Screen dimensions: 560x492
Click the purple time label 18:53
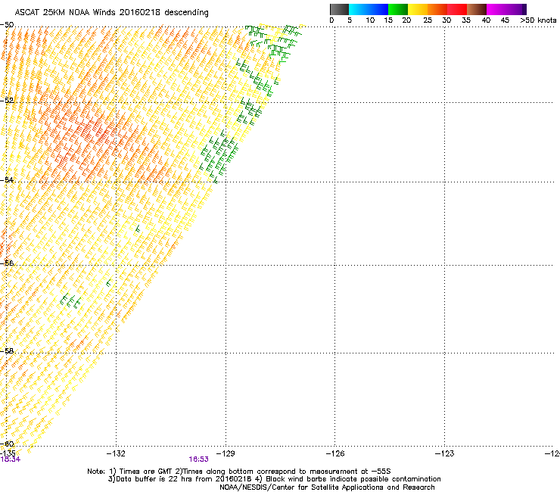198,459
